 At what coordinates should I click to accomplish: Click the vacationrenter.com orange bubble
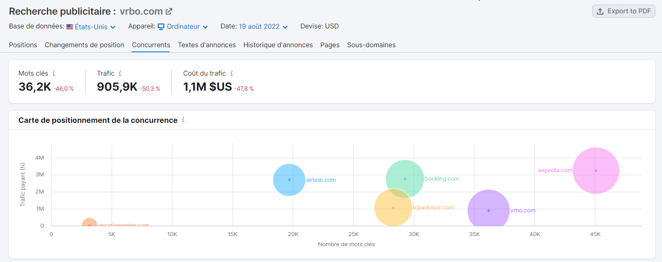click(x=89, y=223)
